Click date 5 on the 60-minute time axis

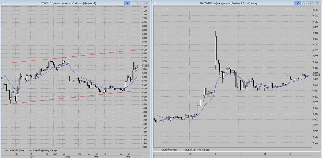(x=166, y=154)
